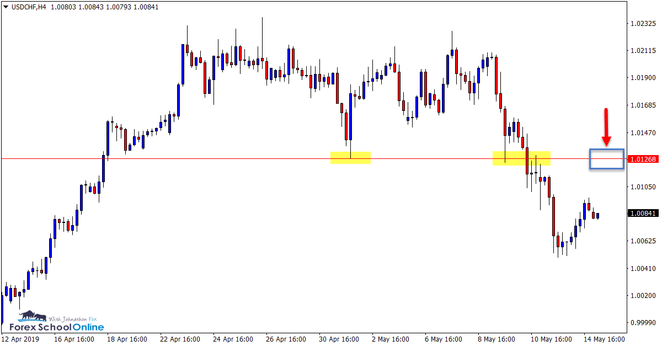Select the red down arrow annotation
662x346 pixels.
tap(607, 127)
